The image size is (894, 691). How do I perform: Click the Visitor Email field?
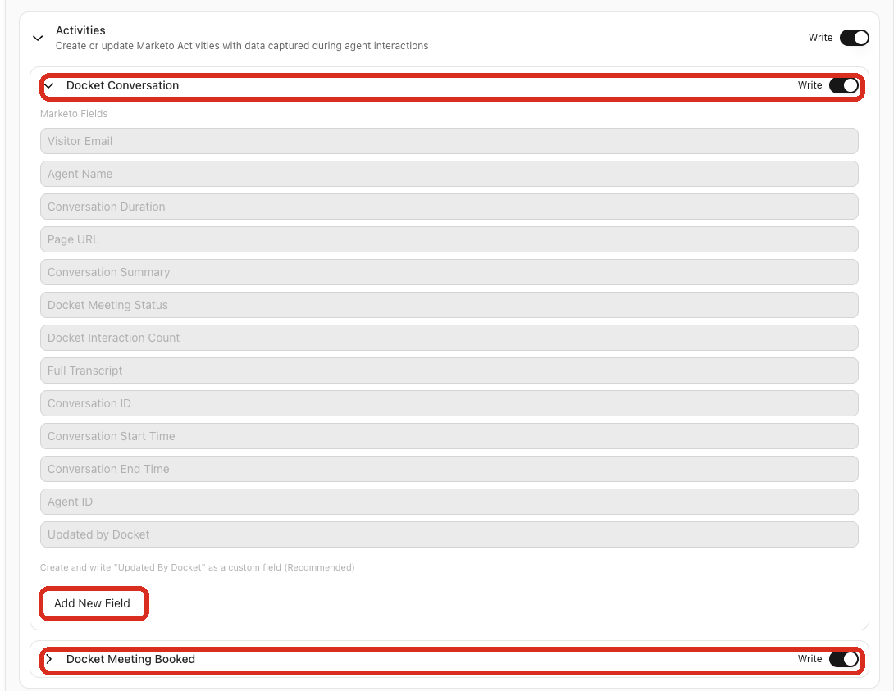pos(449,141)
